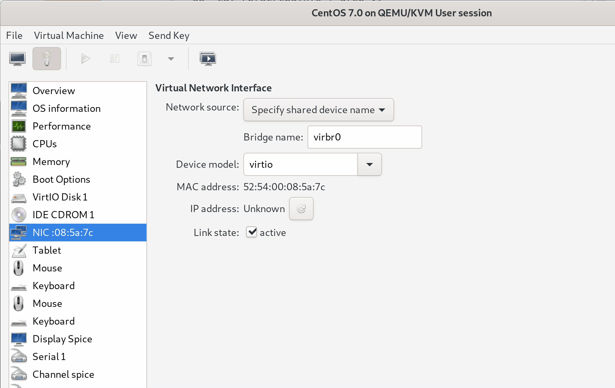The height and width of the screenshot is (388, 615).
Task: Click the Boot Options gears icon
Action: click(19, 179)
